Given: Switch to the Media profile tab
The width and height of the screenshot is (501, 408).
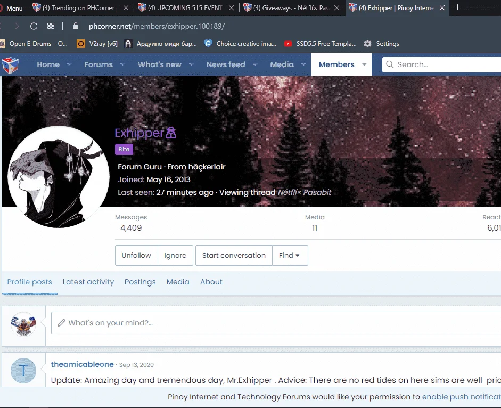Looking at the screenshot, I should tap(178, 282).
